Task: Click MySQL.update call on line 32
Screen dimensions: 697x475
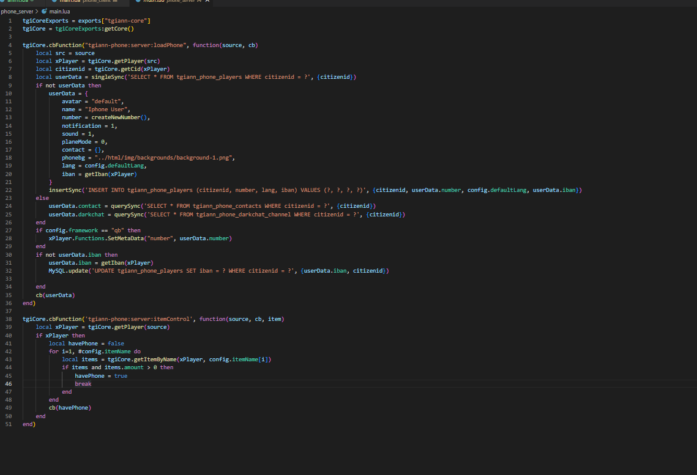Action: 69,271
